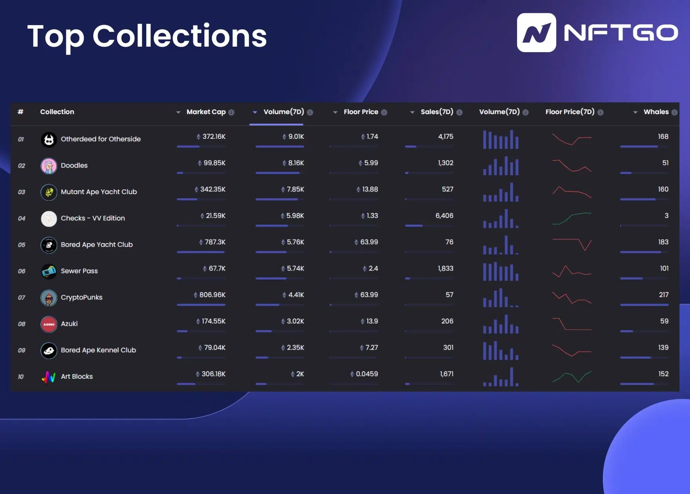690x494 pixels.
Task: Sort by Market Cap arrow
Action: click(178, 113)
